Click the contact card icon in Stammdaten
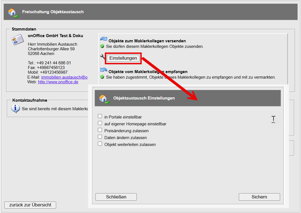Viewport: 301px width, 213px height. [x=17, y=40]
